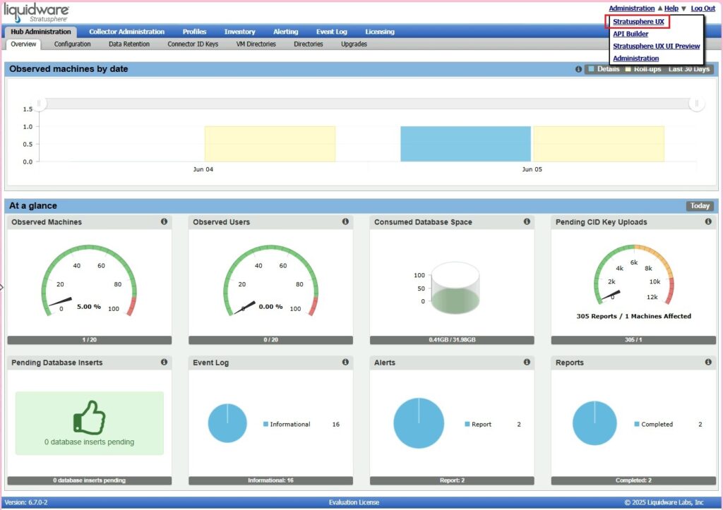Click the Alerts pie chart

pos(419,423)
